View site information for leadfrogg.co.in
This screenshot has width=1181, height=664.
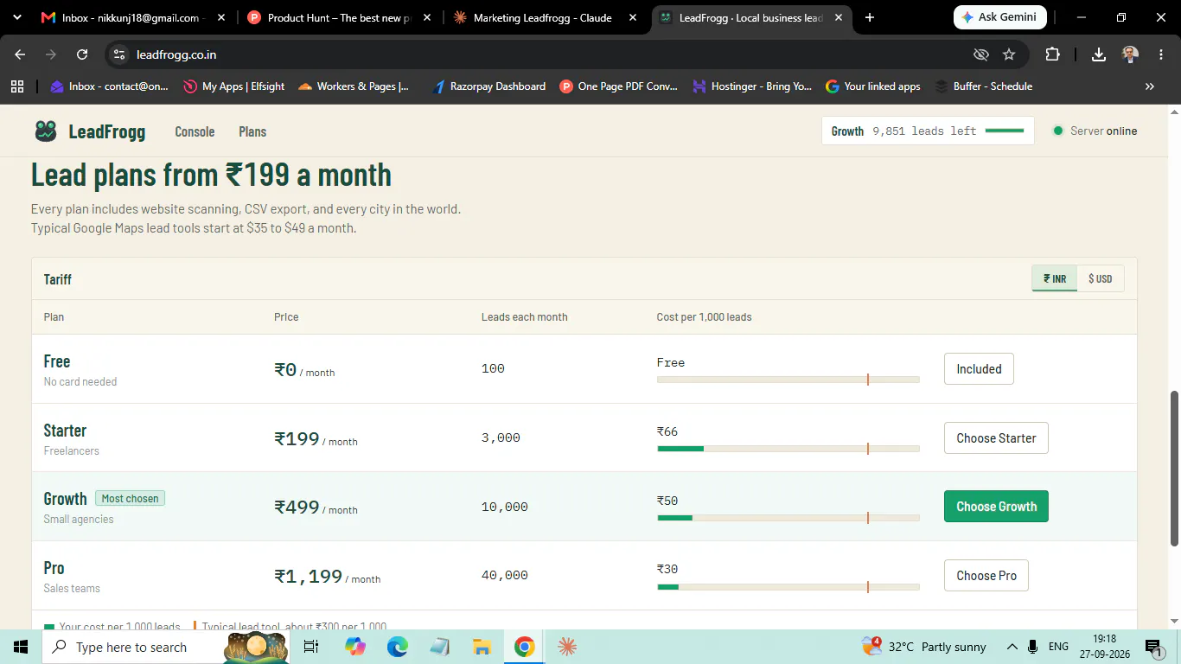pos(119,54)
